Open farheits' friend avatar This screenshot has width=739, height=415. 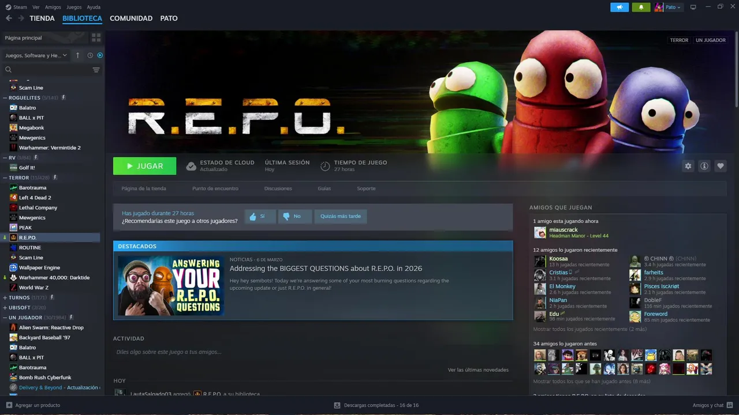point(635,275)
